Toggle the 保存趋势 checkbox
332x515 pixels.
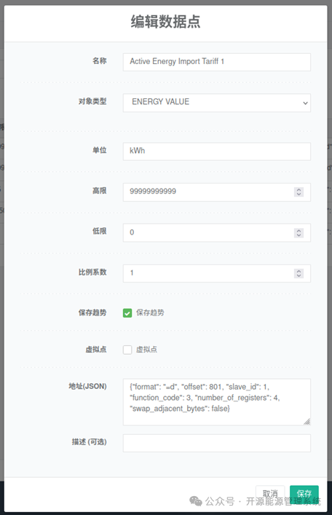click(127, 312)
